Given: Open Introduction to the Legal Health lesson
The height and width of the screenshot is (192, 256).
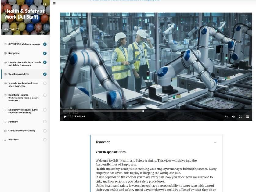Looking at the screenshot, I should 25,64.
